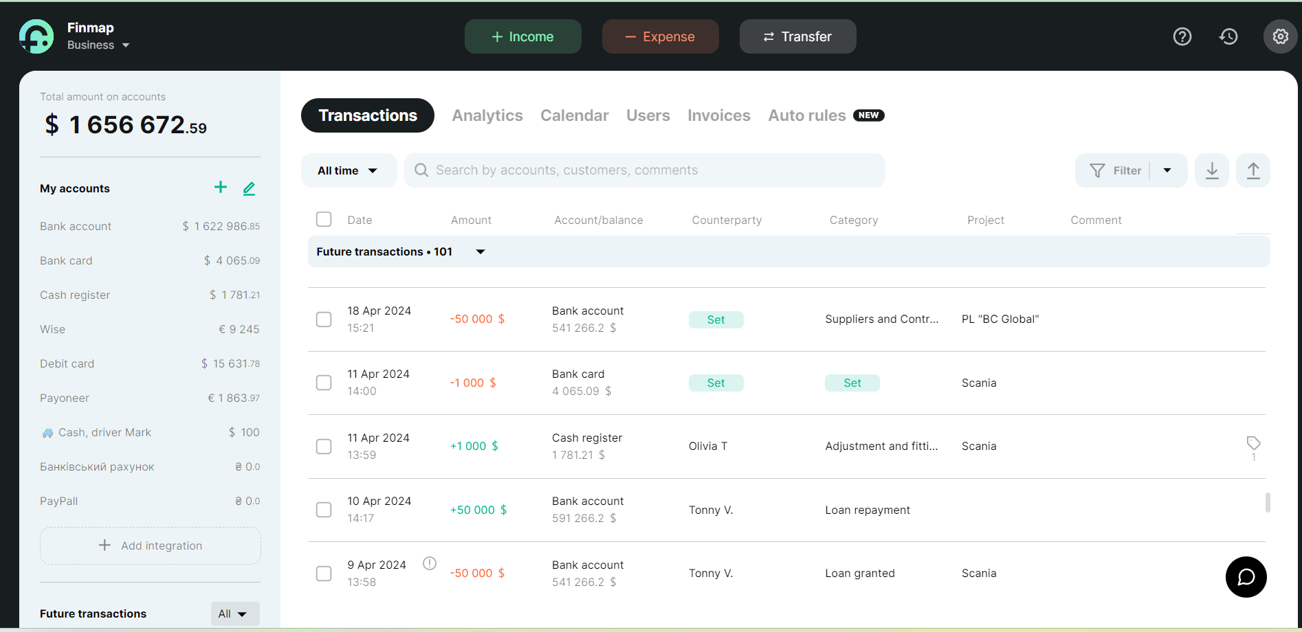Select all transactions with the header checkbox
Viewport: 1302px width, 632px height.
click(324, 219)
